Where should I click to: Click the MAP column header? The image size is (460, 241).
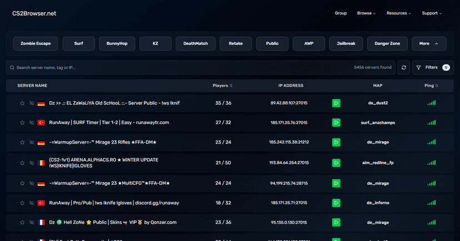[x=378, y=86]
